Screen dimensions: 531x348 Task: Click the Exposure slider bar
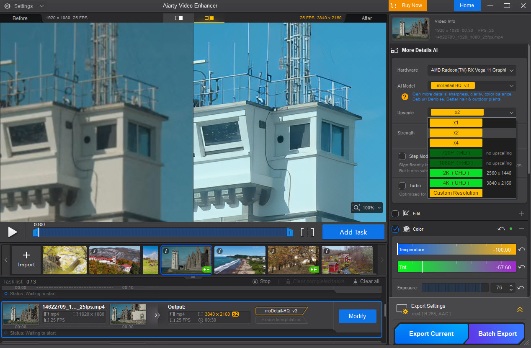click(454, 288)
